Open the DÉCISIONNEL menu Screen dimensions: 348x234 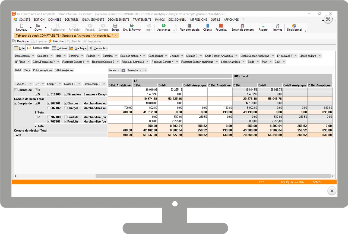pyautogui.click(x=177, y=20)
